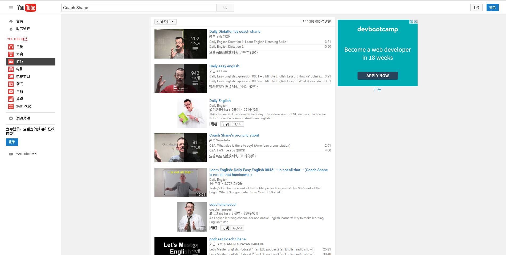Viewport: 506px width, 255px height.
Task: Click into the Coach Shane search field
Action: (139, 8)
